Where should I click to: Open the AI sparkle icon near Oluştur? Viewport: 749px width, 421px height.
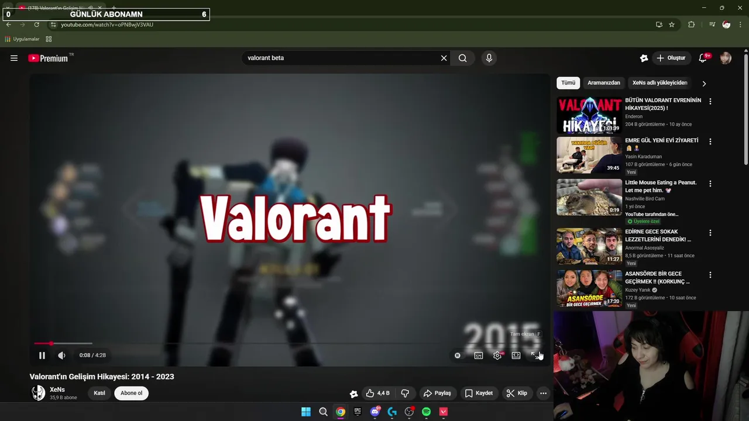tap(644, 58)
